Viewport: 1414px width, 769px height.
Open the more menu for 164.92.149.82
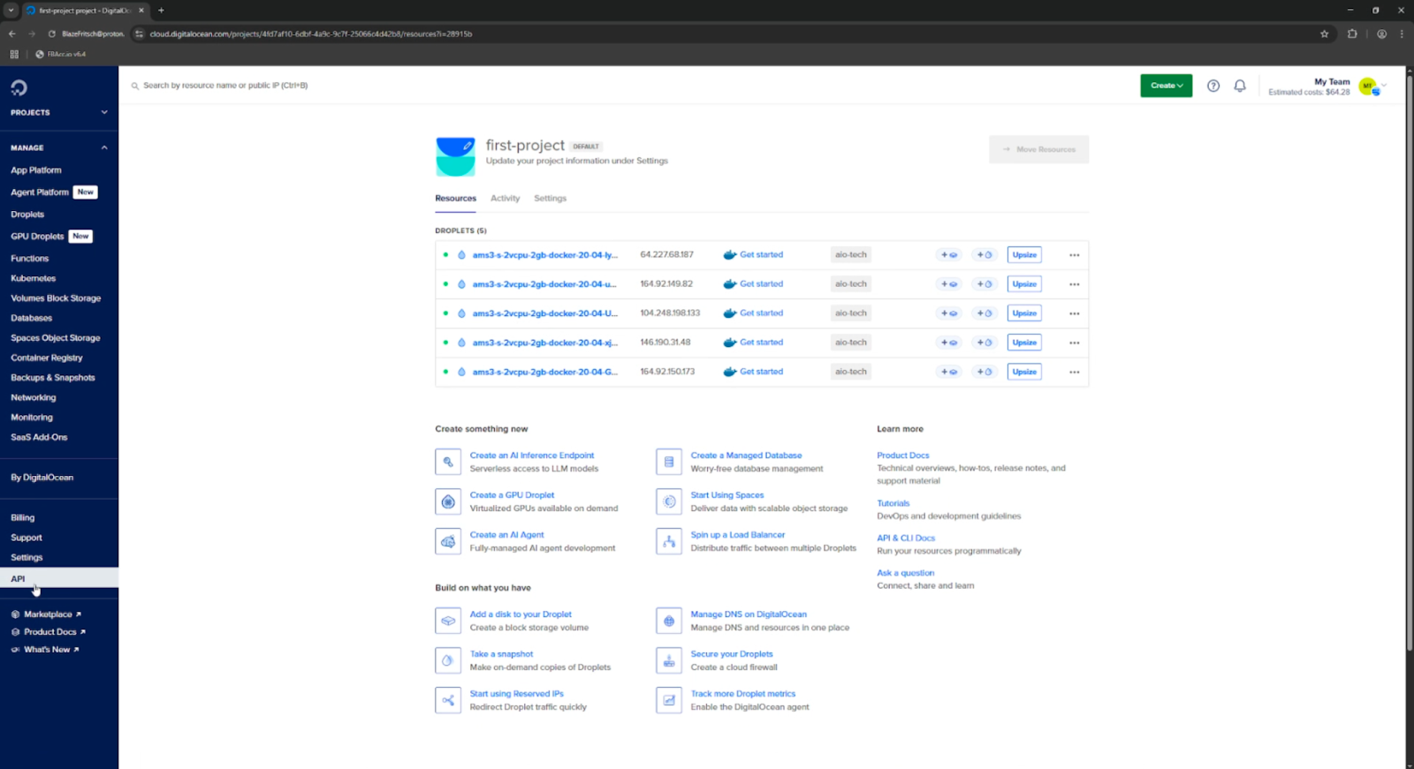coord(1074,284)
